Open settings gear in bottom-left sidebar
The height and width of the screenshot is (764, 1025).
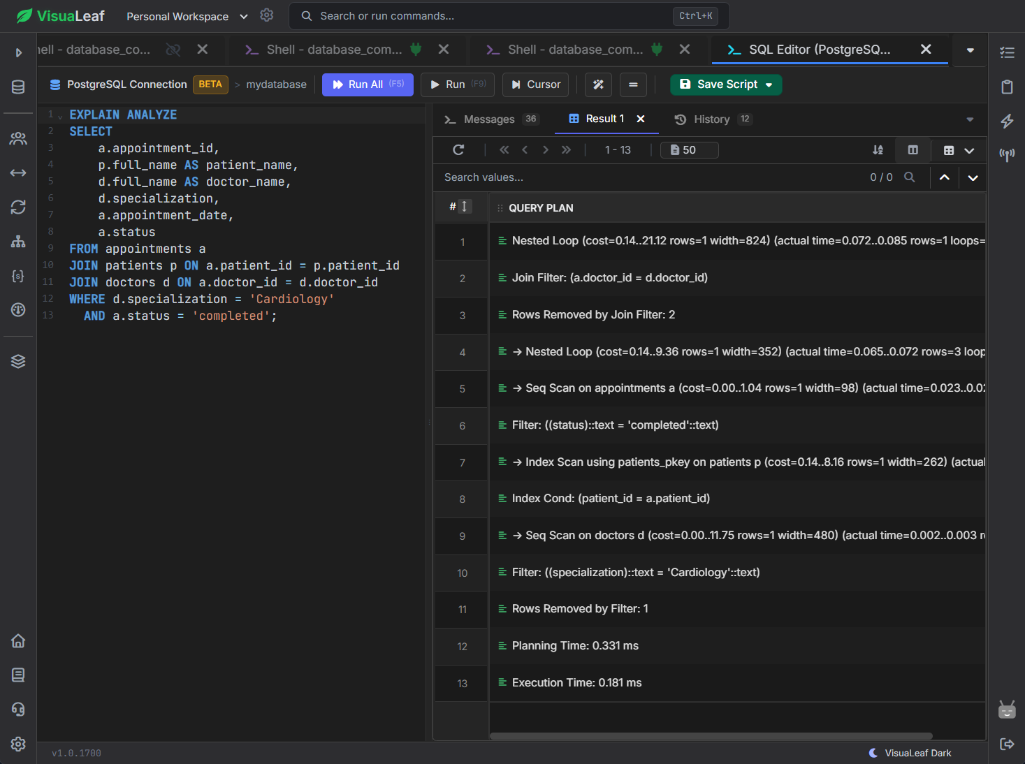click(x=18, y=744)
